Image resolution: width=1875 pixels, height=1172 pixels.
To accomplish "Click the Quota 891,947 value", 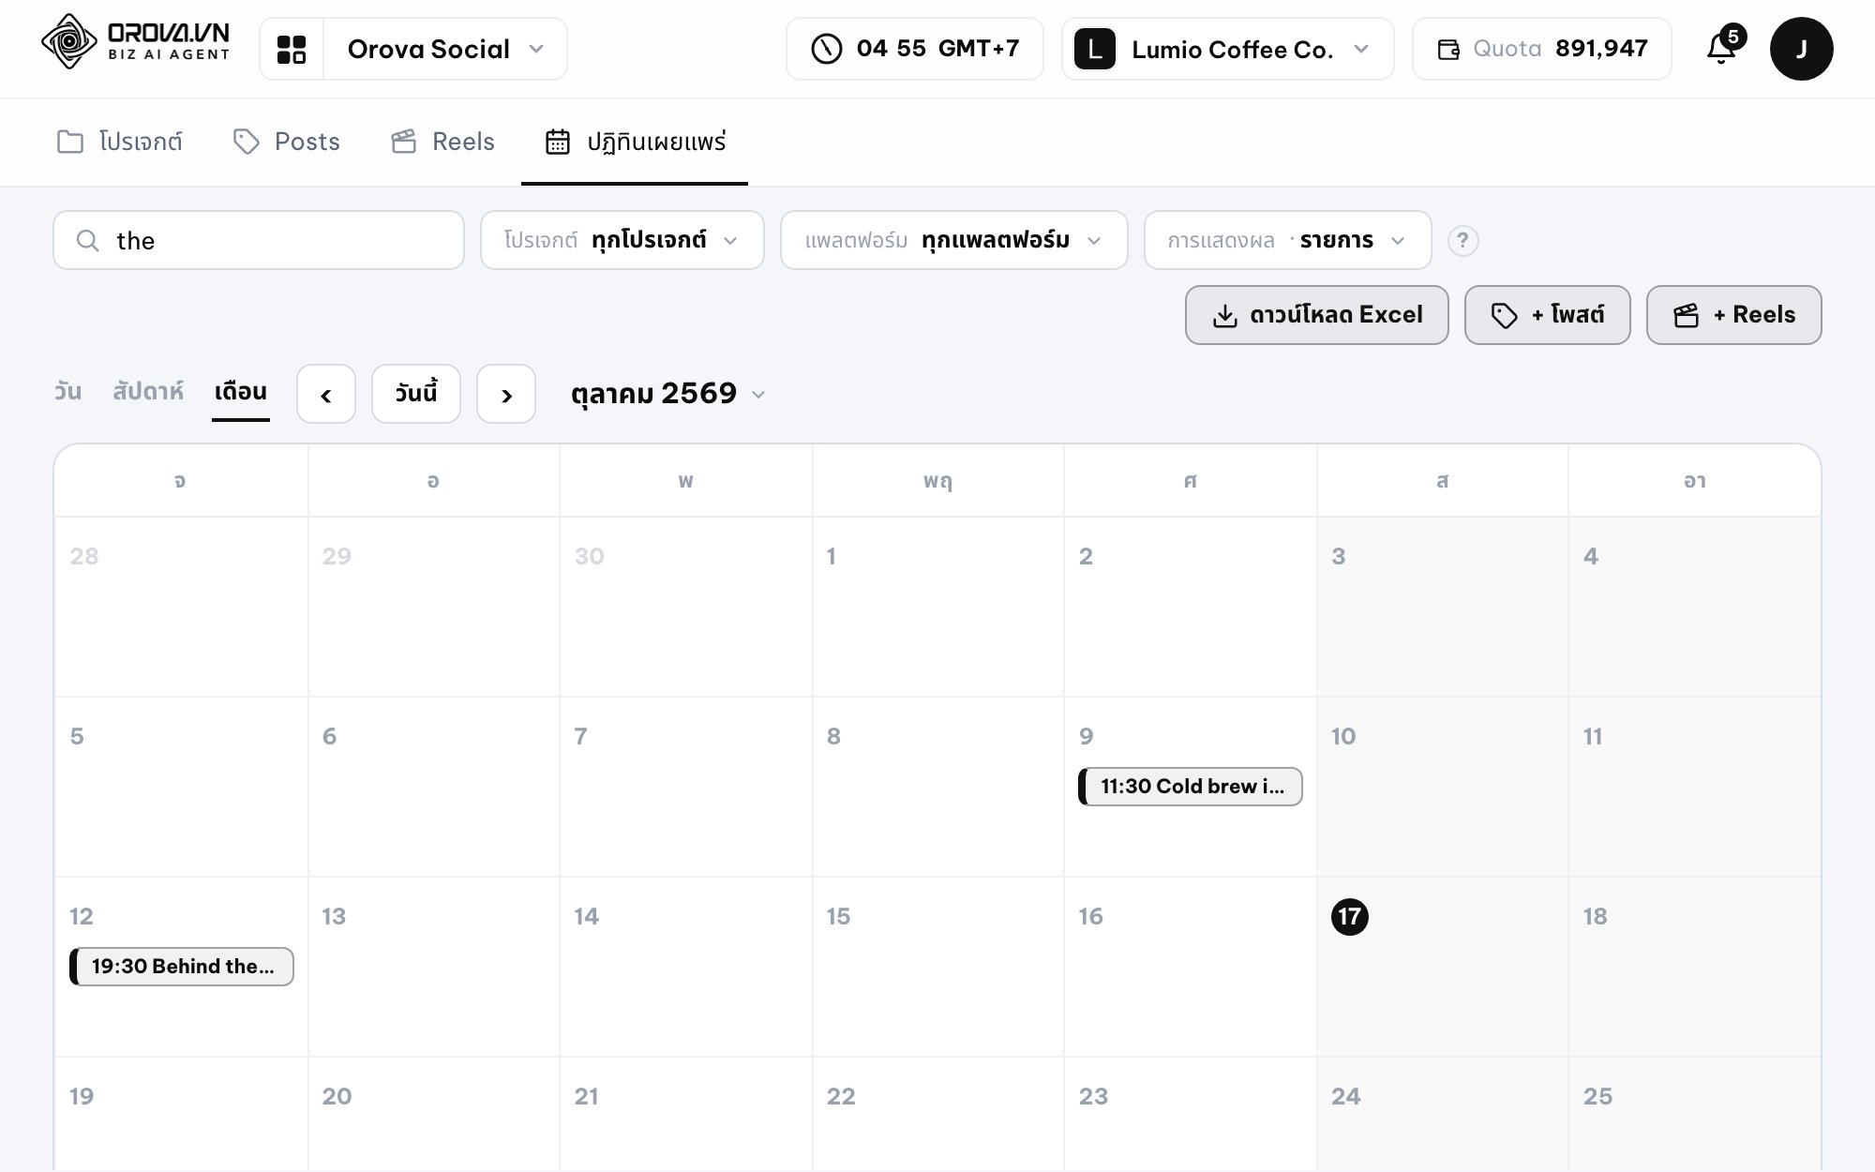I will (x=1601, y=49).
